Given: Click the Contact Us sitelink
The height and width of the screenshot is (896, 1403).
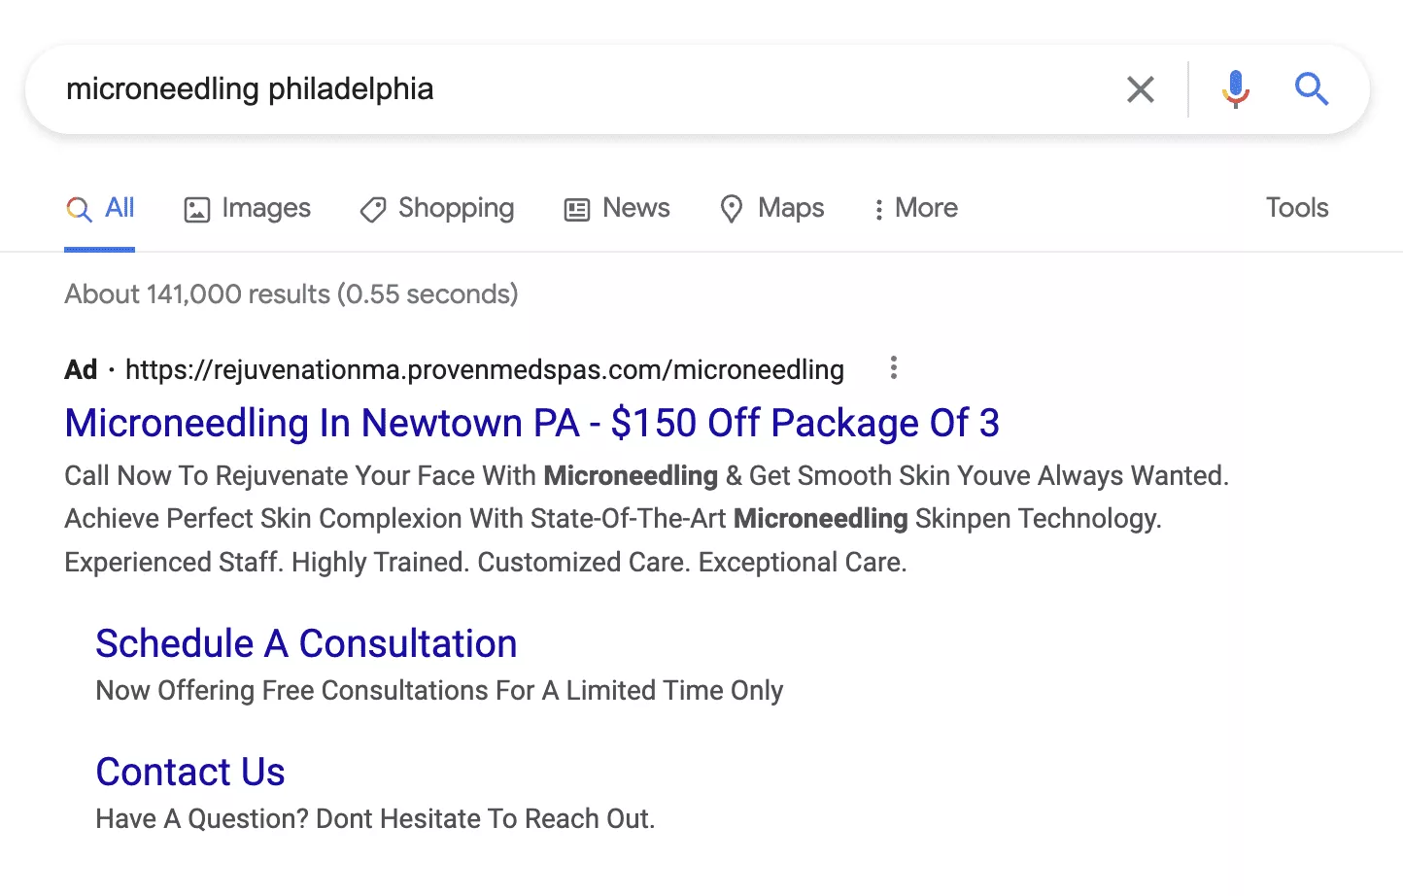Looking at the screenshot, I should click(190, 771).
